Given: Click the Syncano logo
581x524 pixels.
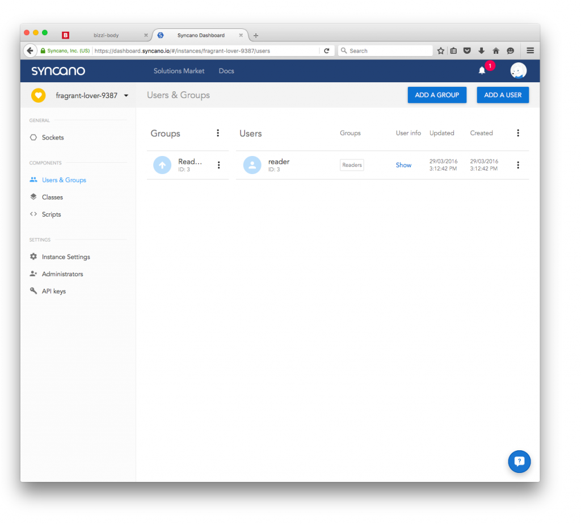Looking at the screenshot, I should coord(58,71).
